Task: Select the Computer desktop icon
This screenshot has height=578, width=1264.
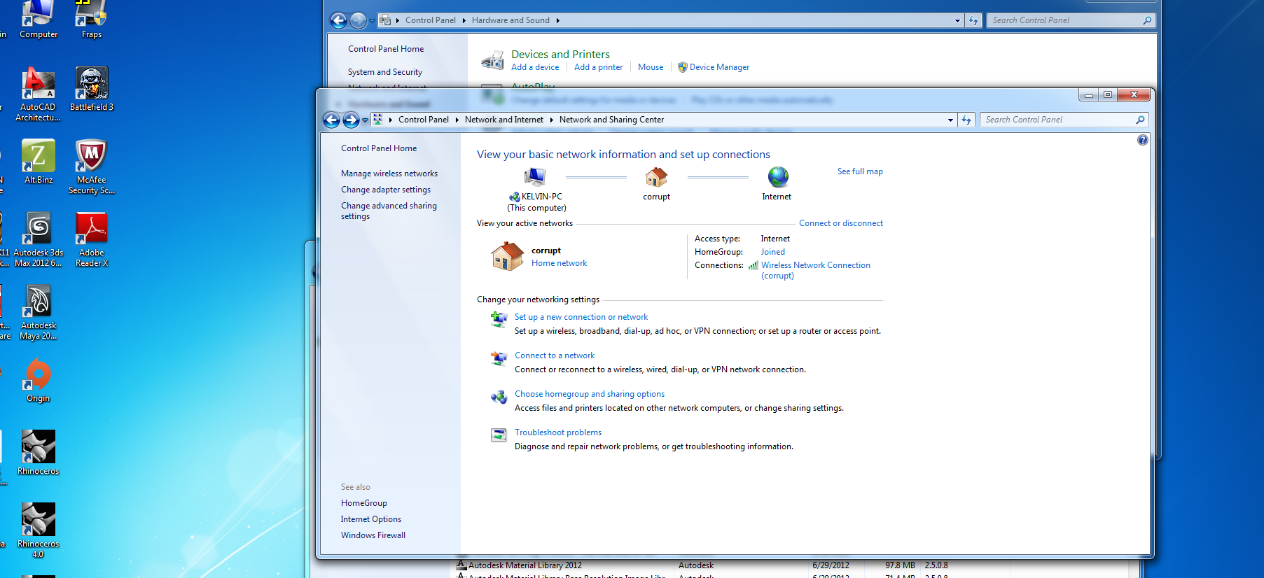Action: coord(39,20)
